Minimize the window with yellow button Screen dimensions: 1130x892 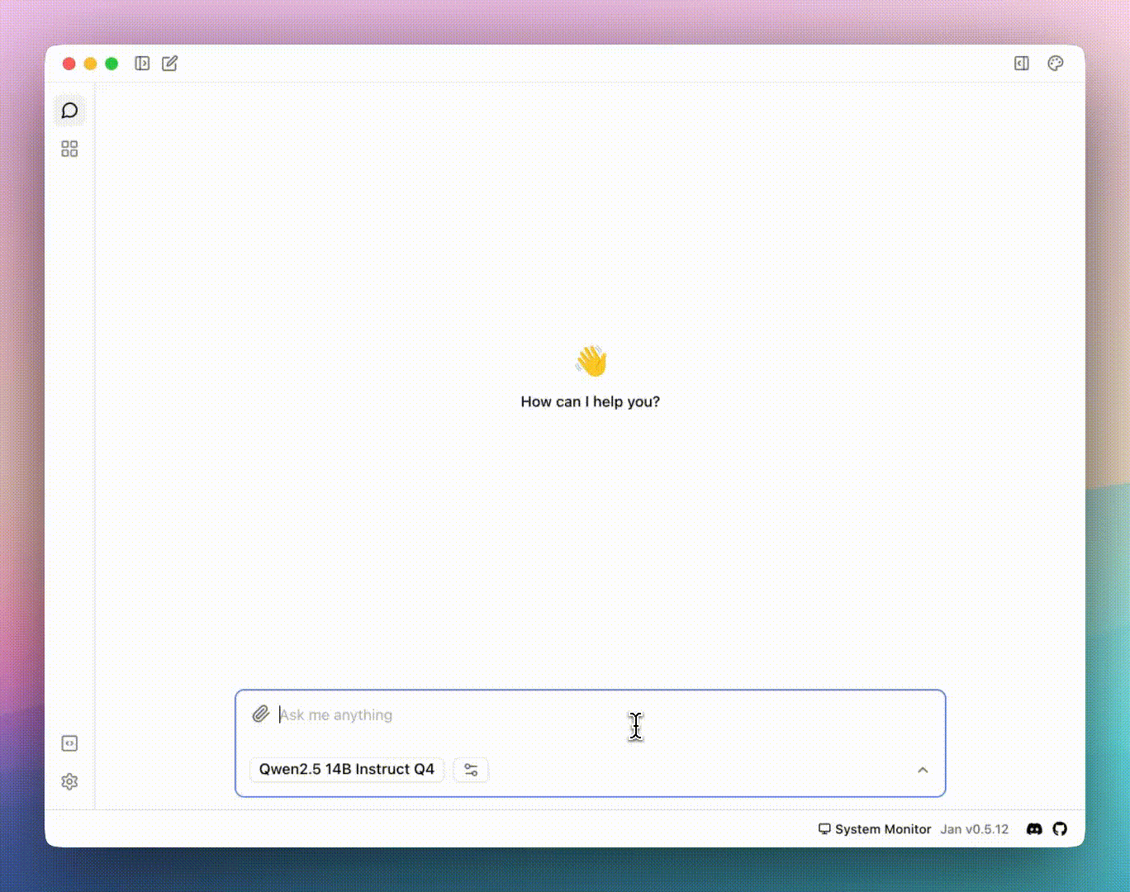(x=91, y=64)
